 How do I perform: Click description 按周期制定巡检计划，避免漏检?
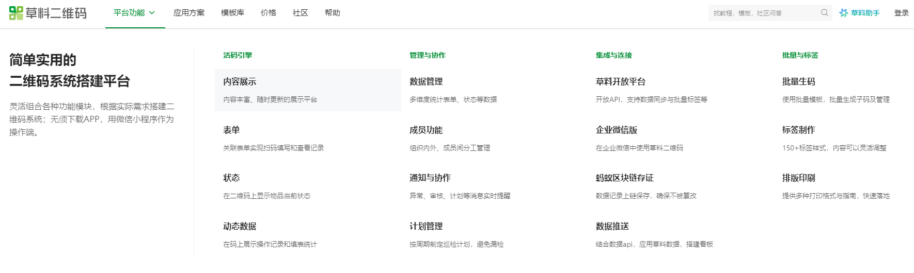click(x=456, y=244)
